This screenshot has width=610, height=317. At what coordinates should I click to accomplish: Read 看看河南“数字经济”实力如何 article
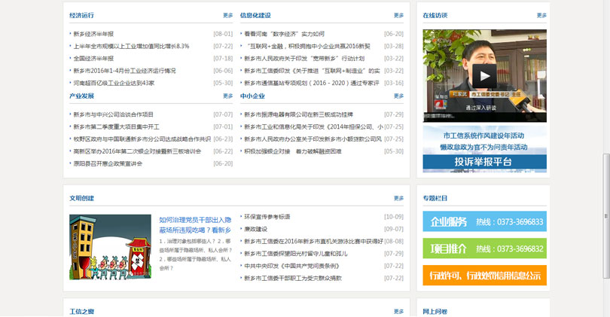click(284, 34)
